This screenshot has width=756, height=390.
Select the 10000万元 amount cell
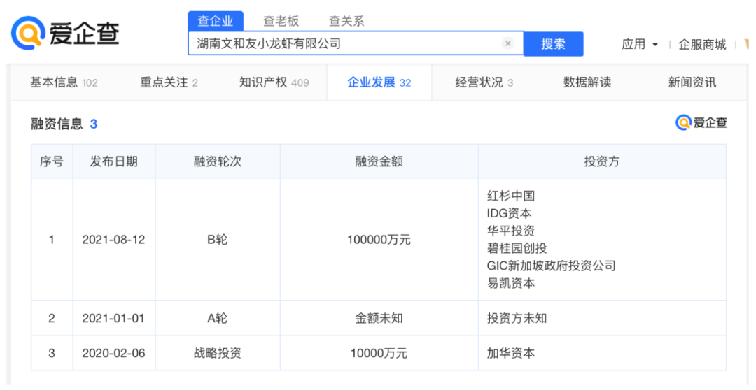point(379,353)
